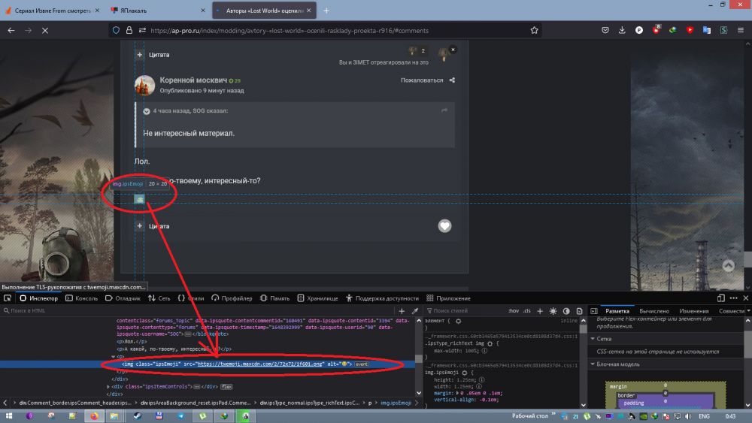Open Firefox hamburger menu
Image resolution: width=752 pixels, height=423 pixels.
[x=740, y=31]
